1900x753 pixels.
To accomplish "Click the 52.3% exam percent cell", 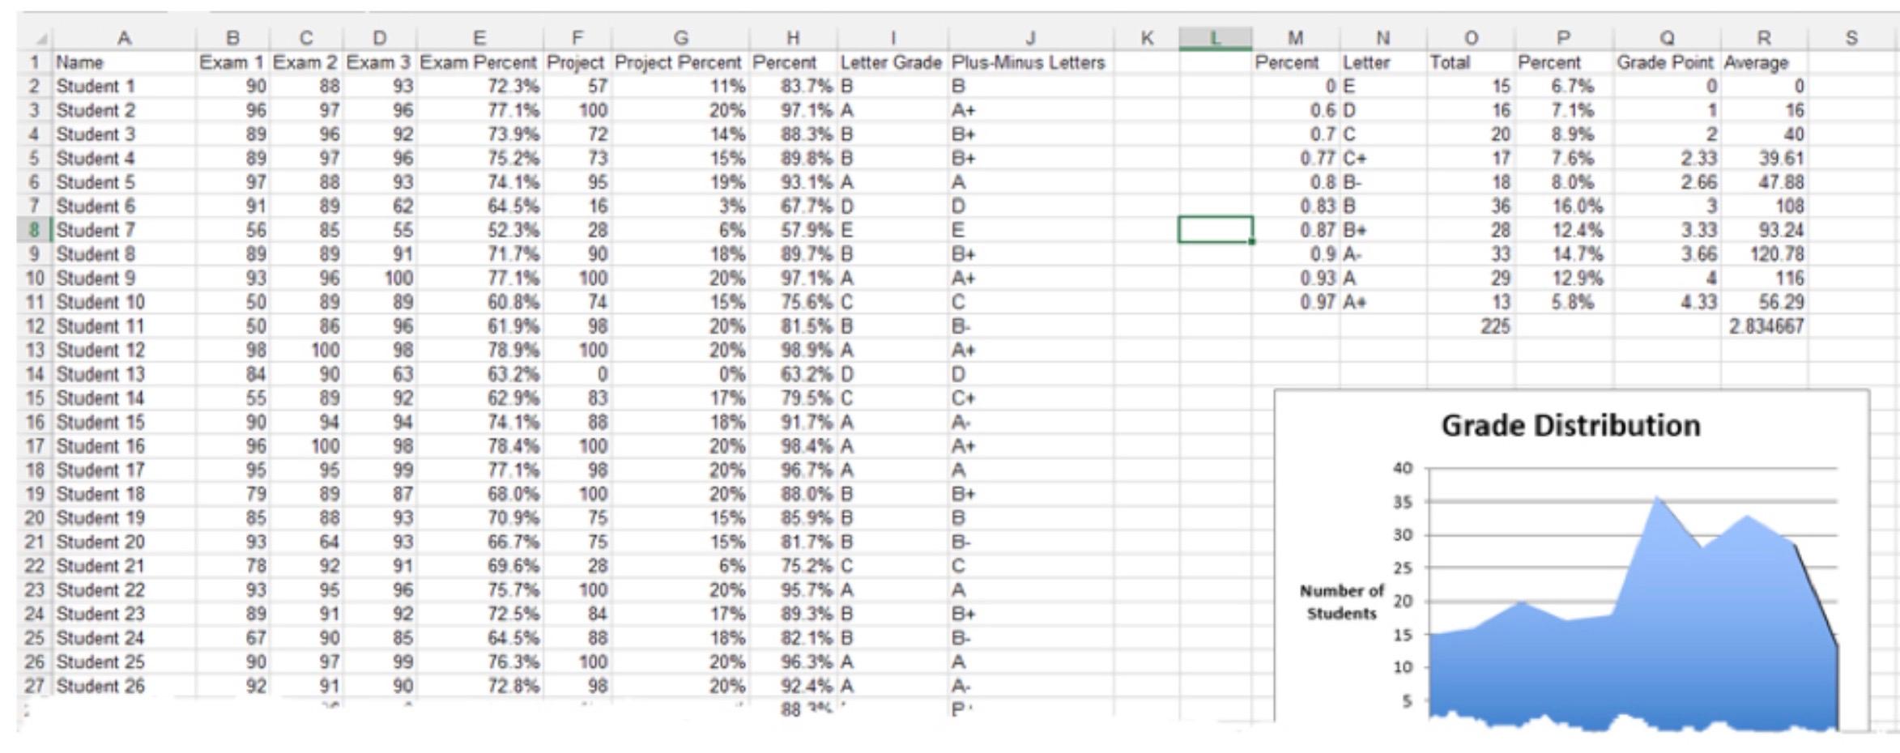I will 479,230.
